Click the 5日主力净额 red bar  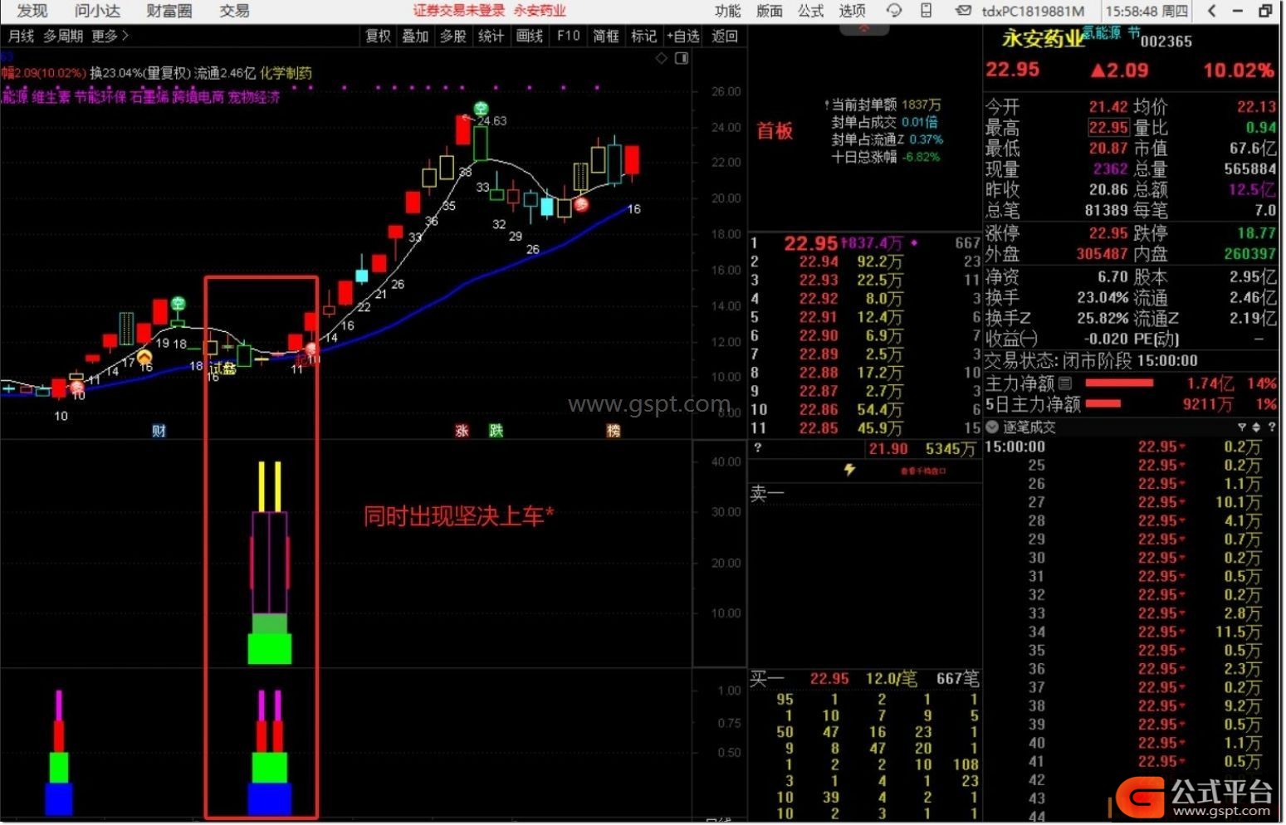(x=1103, y=403)
